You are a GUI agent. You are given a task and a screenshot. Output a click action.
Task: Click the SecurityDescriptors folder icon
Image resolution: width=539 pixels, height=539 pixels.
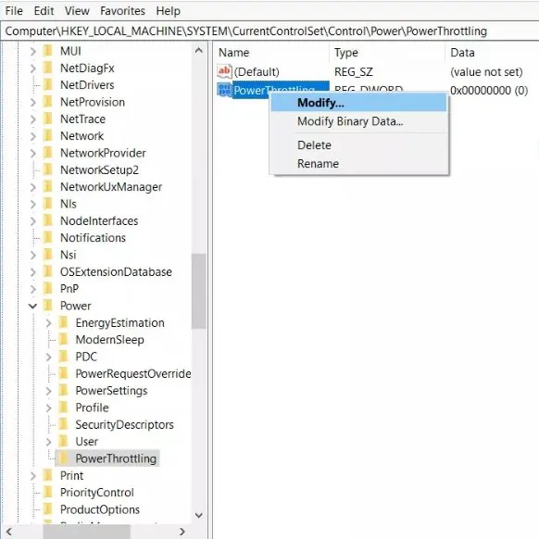click(64, 424)
